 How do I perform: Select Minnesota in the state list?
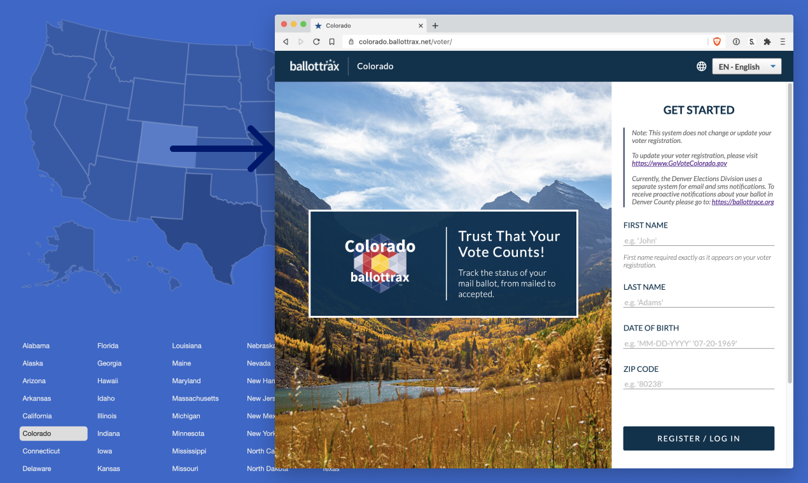(188, 433)
